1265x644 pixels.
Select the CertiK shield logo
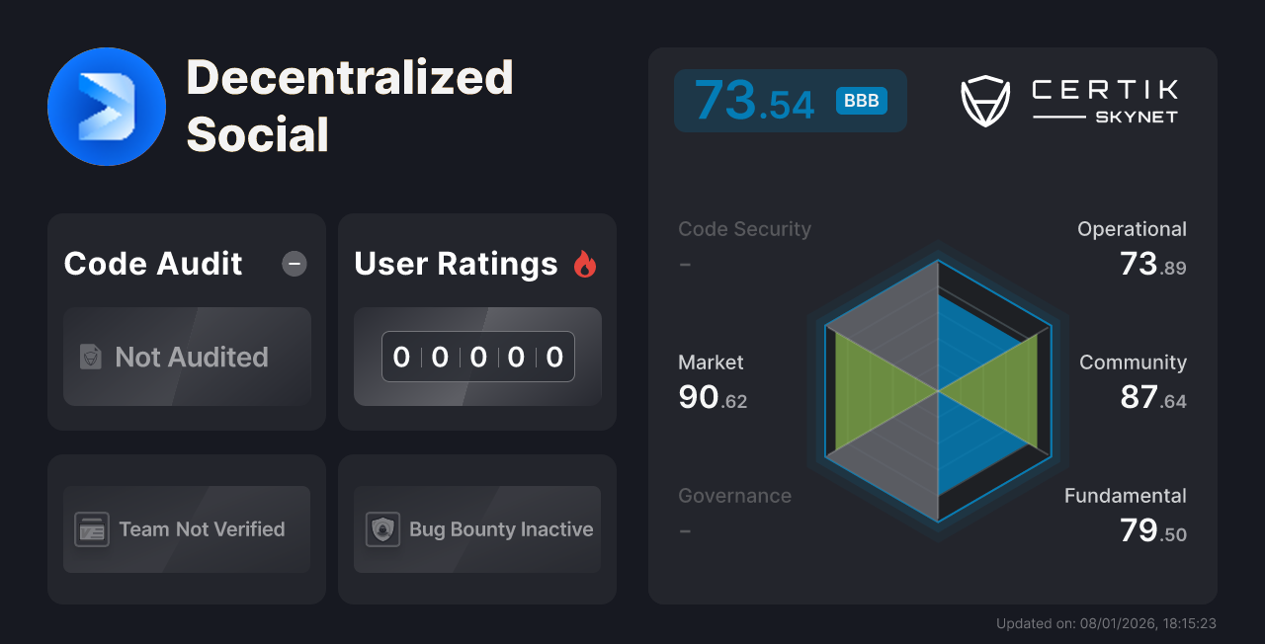pyautogui.click(x=984, y=100)
